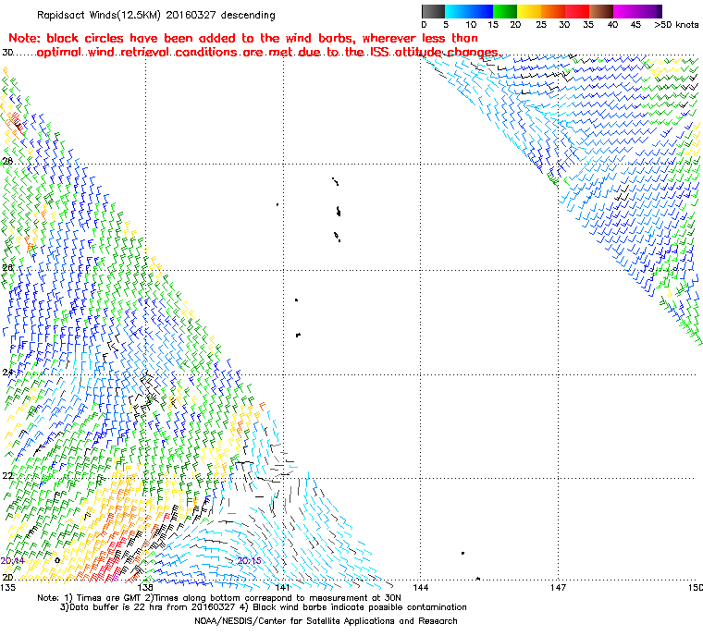Click the black circle marker near 20:14
Image resolution: width=703 pixels, height=636 pixels.
pos(57,560)
